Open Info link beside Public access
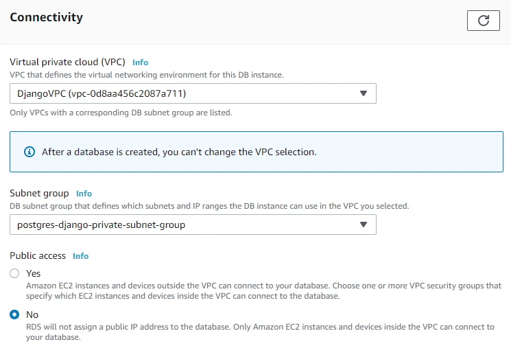Screen dimensions: 511x355 (x=80, y=256)
